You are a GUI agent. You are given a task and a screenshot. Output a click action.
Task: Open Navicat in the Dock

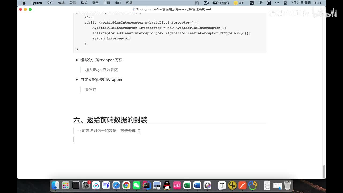coord(252,185)
